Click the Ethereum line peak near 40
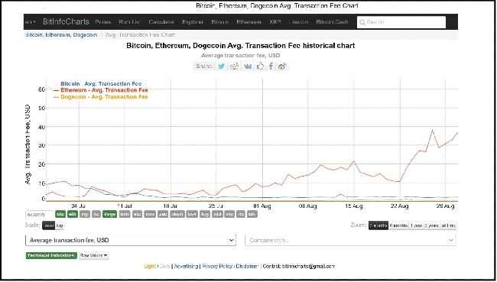This screenshot has height=282, width=497. 432,130
